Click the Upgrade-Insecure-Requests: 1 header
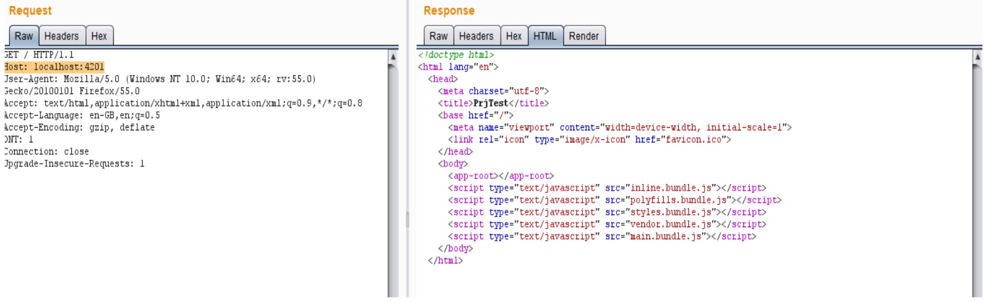984x302 pixels. coord(74,163)
